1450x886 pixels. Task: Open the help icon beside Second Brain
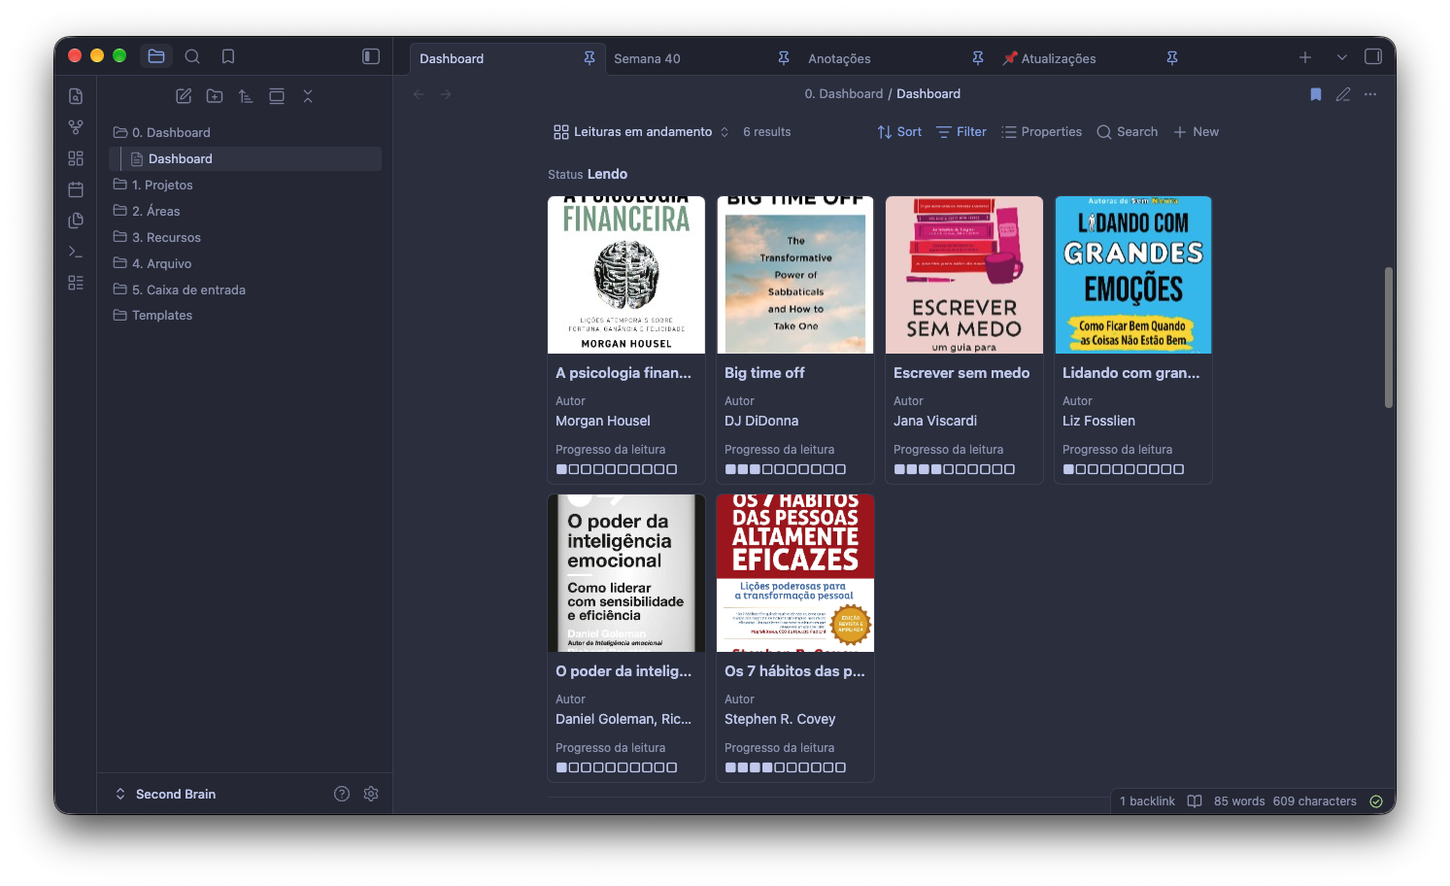click(342, 794)
